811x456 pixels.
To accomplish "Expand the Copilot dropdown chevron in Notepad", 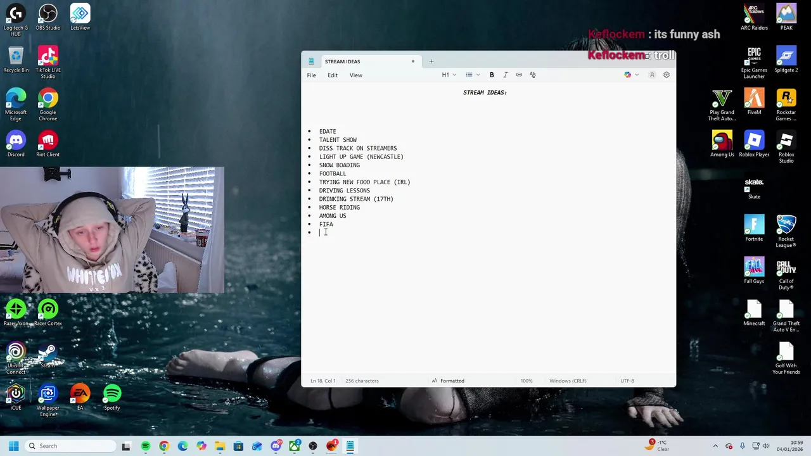I will coord(637,75).
